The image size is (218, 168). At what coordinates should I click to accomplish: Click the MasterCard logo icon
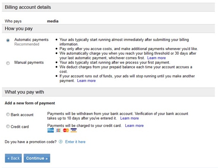click(x=66, y=130)
